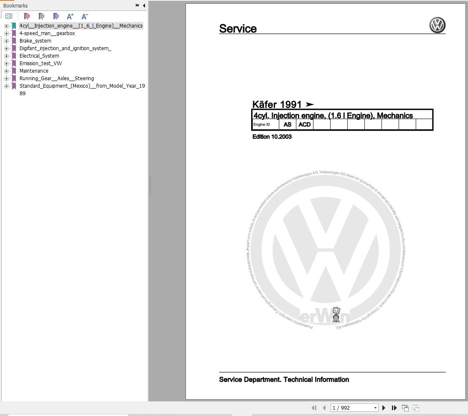Open the bookmarks options list icon
468x416 pixels.
click(9, 16)
